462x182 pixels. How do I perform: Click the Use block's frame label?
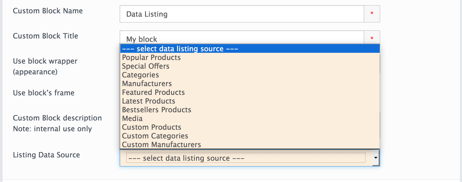44,93
